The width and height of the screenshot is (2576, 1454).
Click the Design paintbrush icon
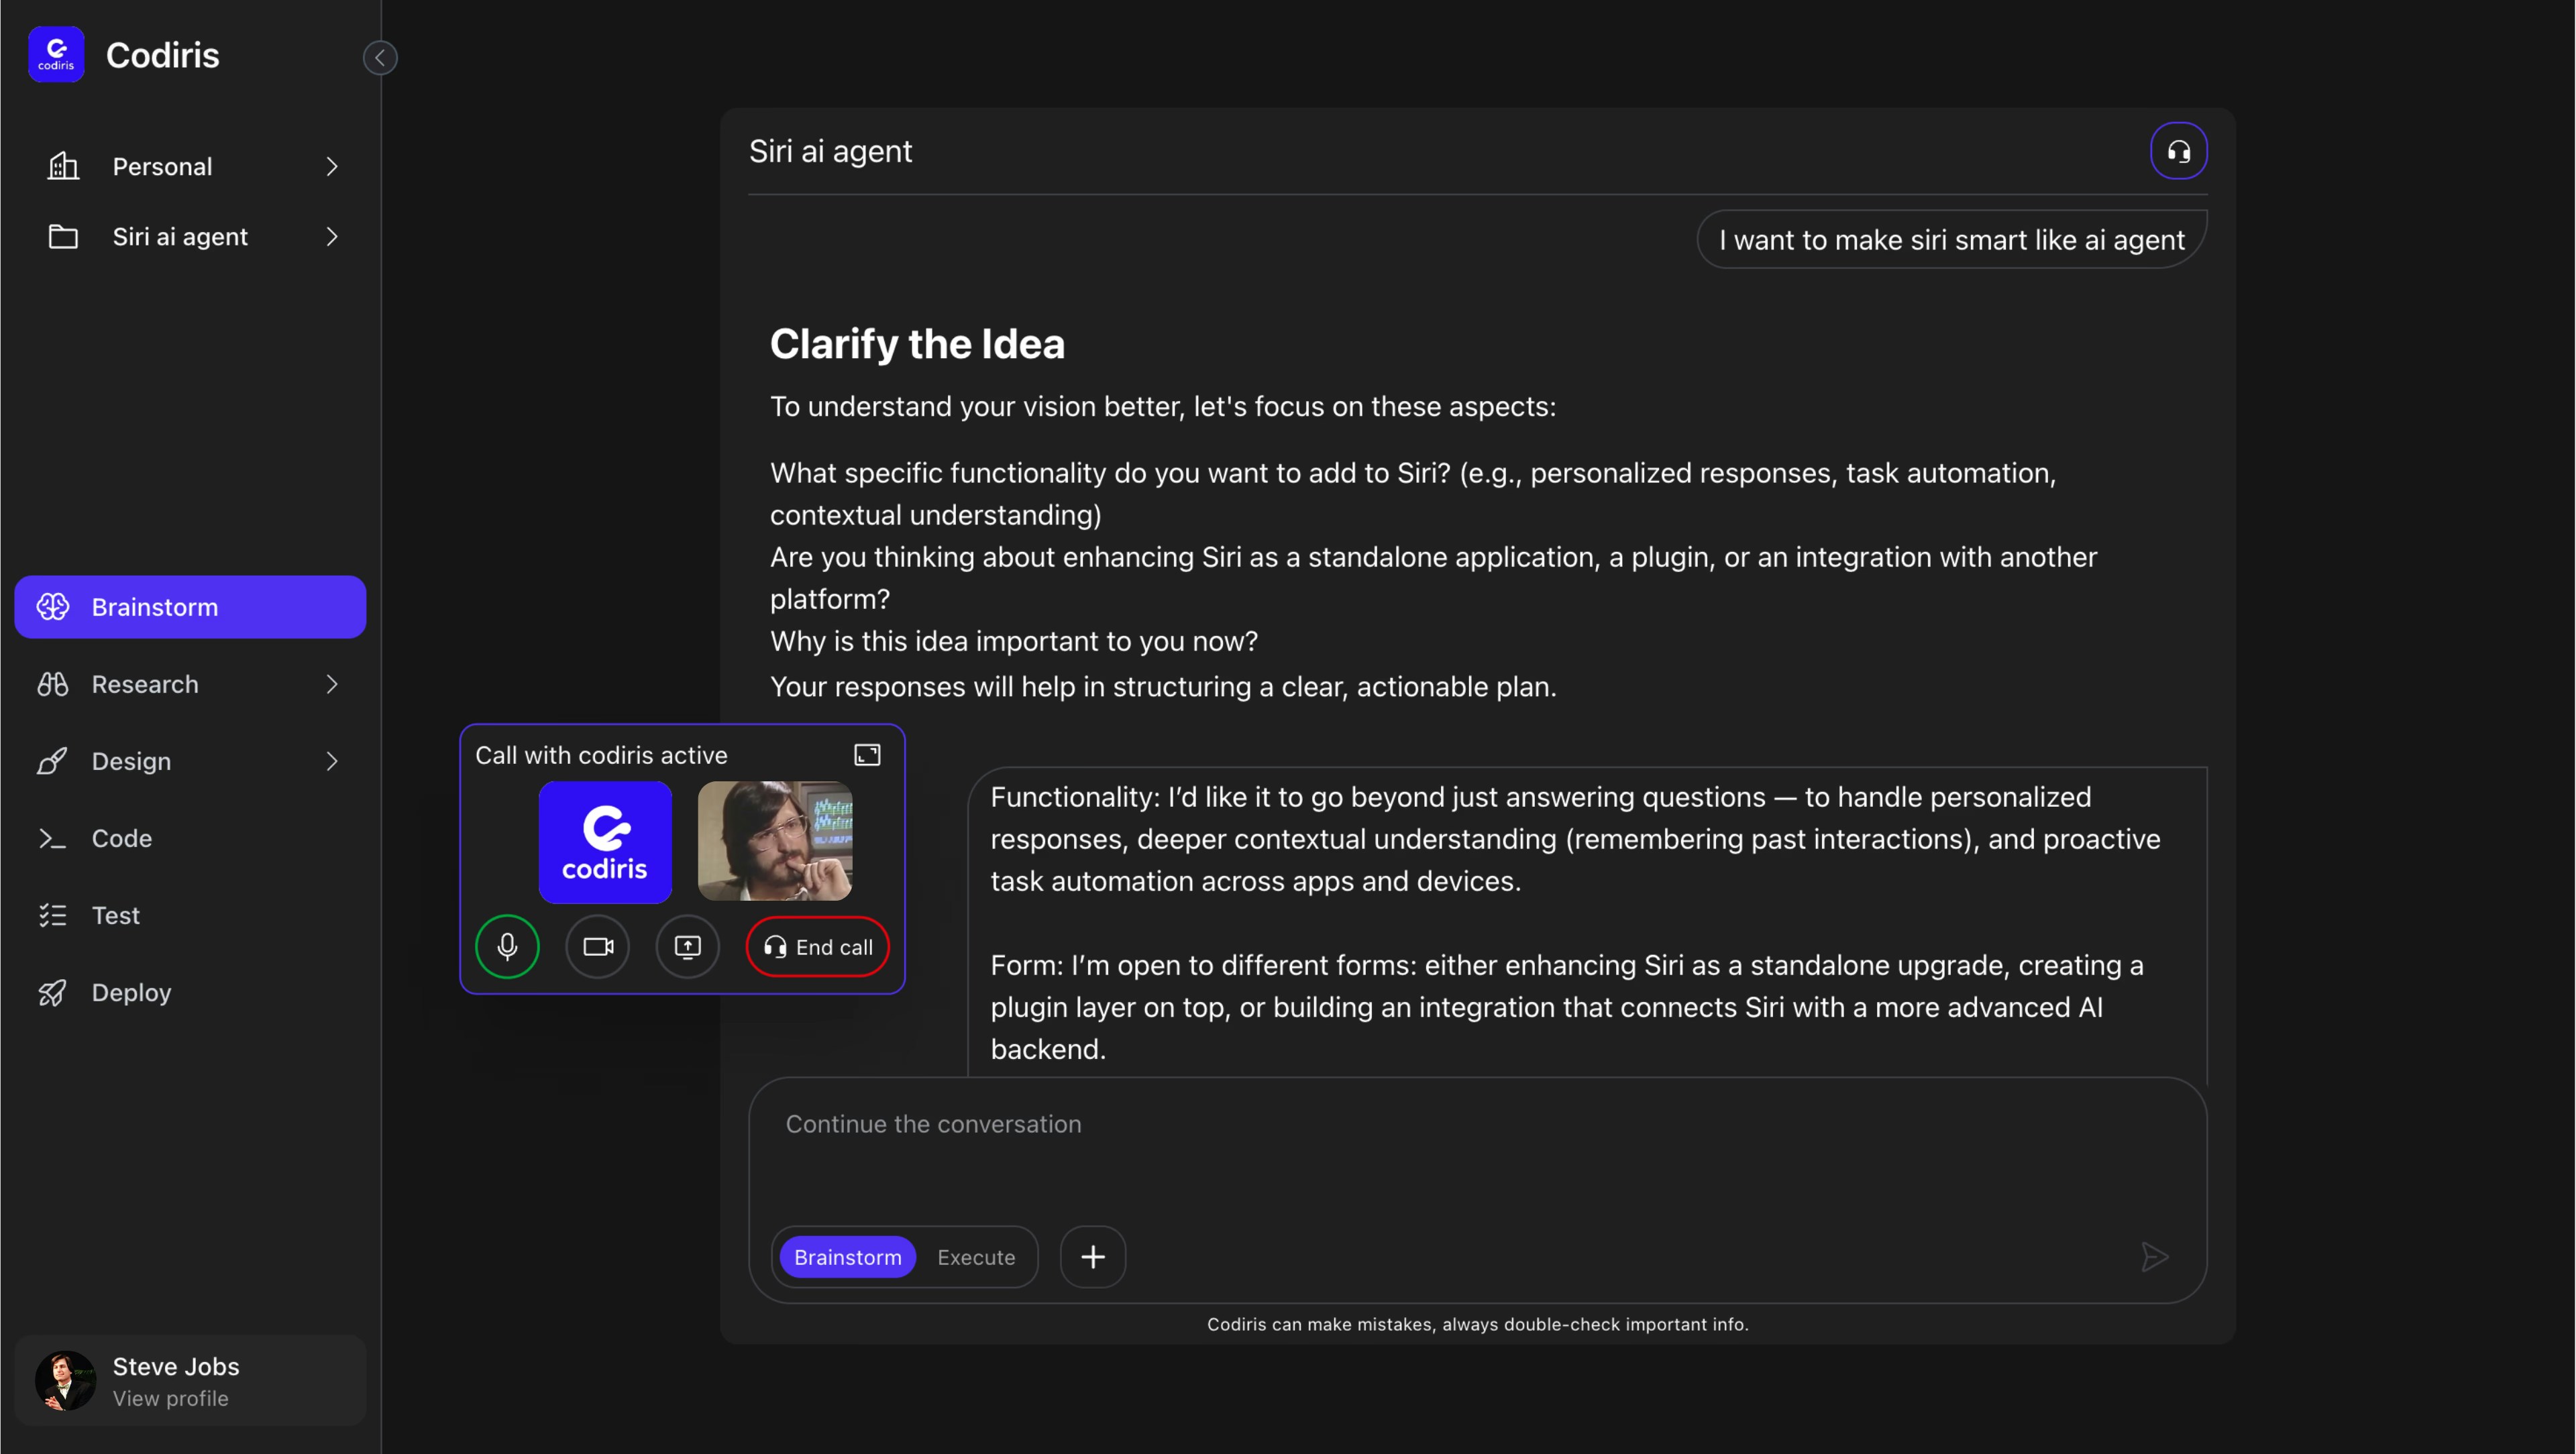[53, 761]
